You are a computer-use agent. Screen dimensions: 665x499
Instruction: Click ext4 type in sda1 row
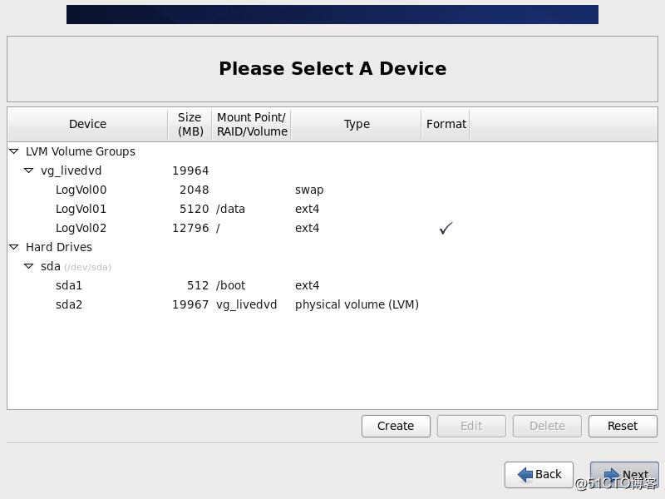click(x=307, y=285)
